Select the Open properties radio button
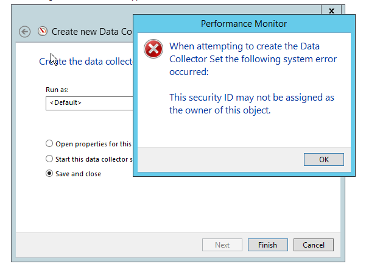The image size is (380, 272). pyautogui.click(x=49, y=143)
